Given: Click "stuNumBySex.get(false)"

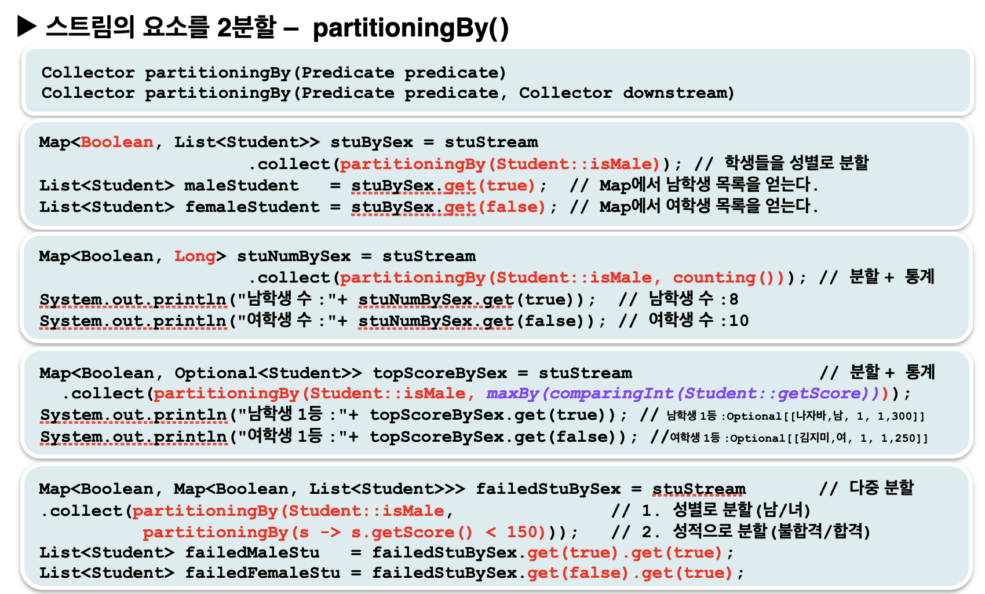Looking at the screenshot, I should pos(473,321).
